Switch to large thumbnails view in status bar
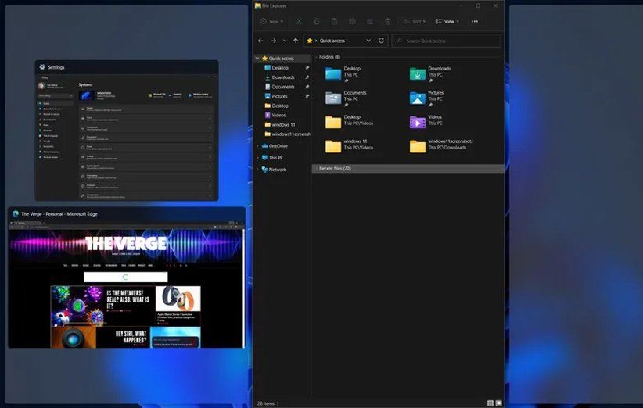Image resolution: width=643 pixels, height=408 pixels. click(x=498, y=403)
